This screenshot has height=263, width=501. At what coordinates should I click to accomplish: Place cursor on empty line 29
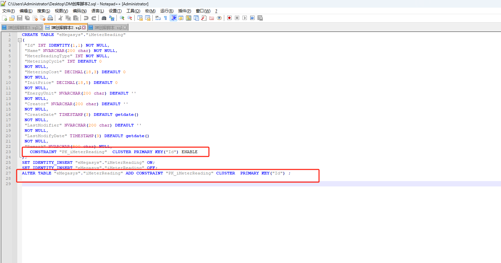[x=261, y=184]
